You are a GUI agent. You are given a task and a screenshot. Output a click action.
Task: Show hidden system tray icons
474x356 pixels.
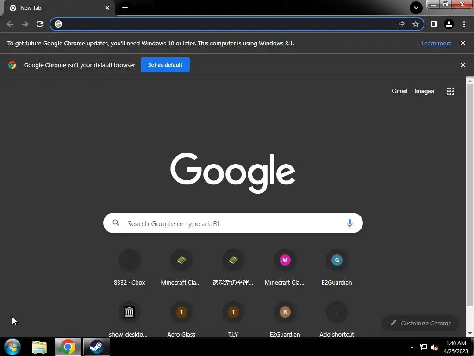[x=412, y=347]
